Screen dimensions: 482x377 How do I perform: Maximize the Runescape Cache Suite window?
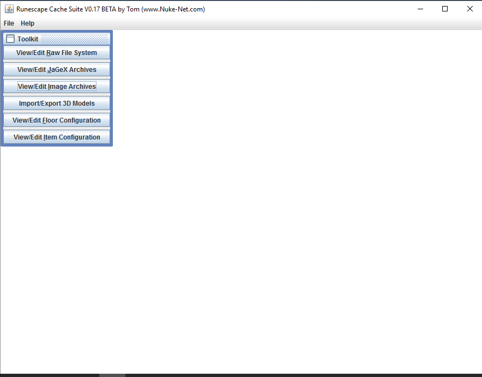(445, 9)
